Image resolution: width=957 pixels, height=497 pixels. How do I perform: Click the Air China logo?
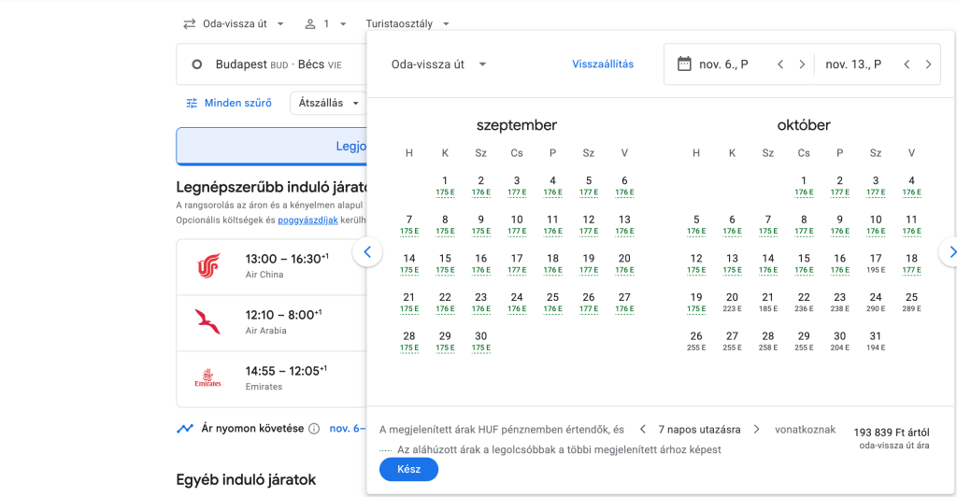207,267
